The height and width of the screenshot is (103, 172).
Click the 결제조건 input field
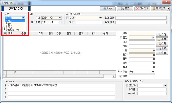pyautogui.click(x=141, y=18)
